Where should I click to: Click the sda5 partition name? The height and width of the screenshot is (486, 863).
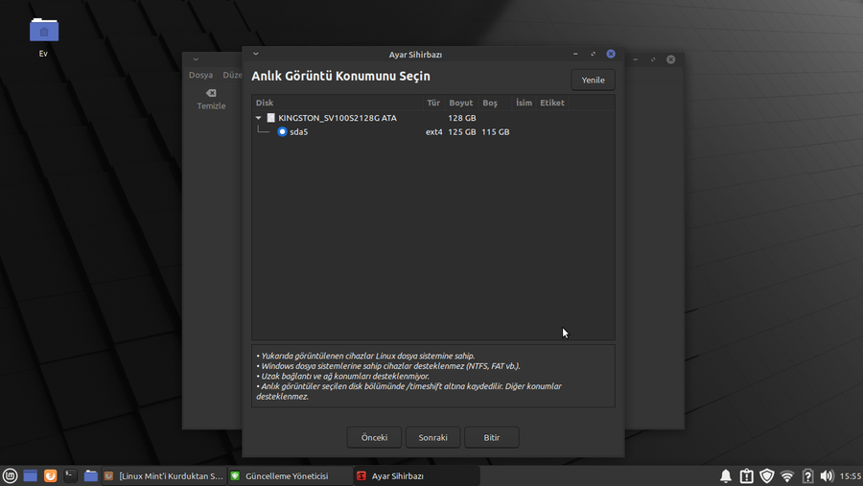[x=299, y=132]
